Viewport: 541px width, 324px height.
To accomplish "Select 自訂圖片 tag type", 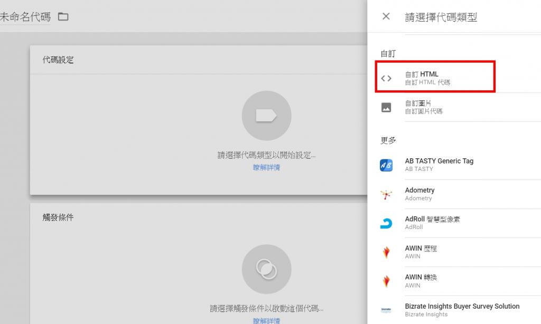I will pos(423,107).
